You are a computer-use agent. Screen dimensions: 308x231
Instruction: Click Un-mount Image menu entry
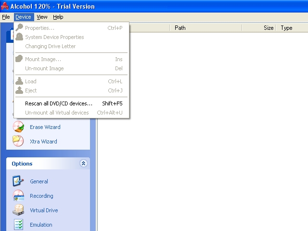pyautogui.click(x=72, y=68)
